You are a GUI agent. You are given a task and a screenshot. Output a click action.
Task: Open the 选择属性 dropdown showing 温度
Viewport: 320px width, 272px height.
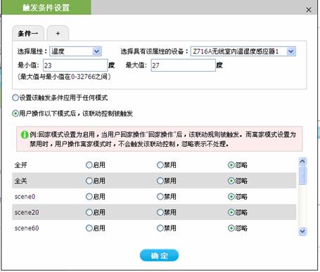tap(75, 51)
